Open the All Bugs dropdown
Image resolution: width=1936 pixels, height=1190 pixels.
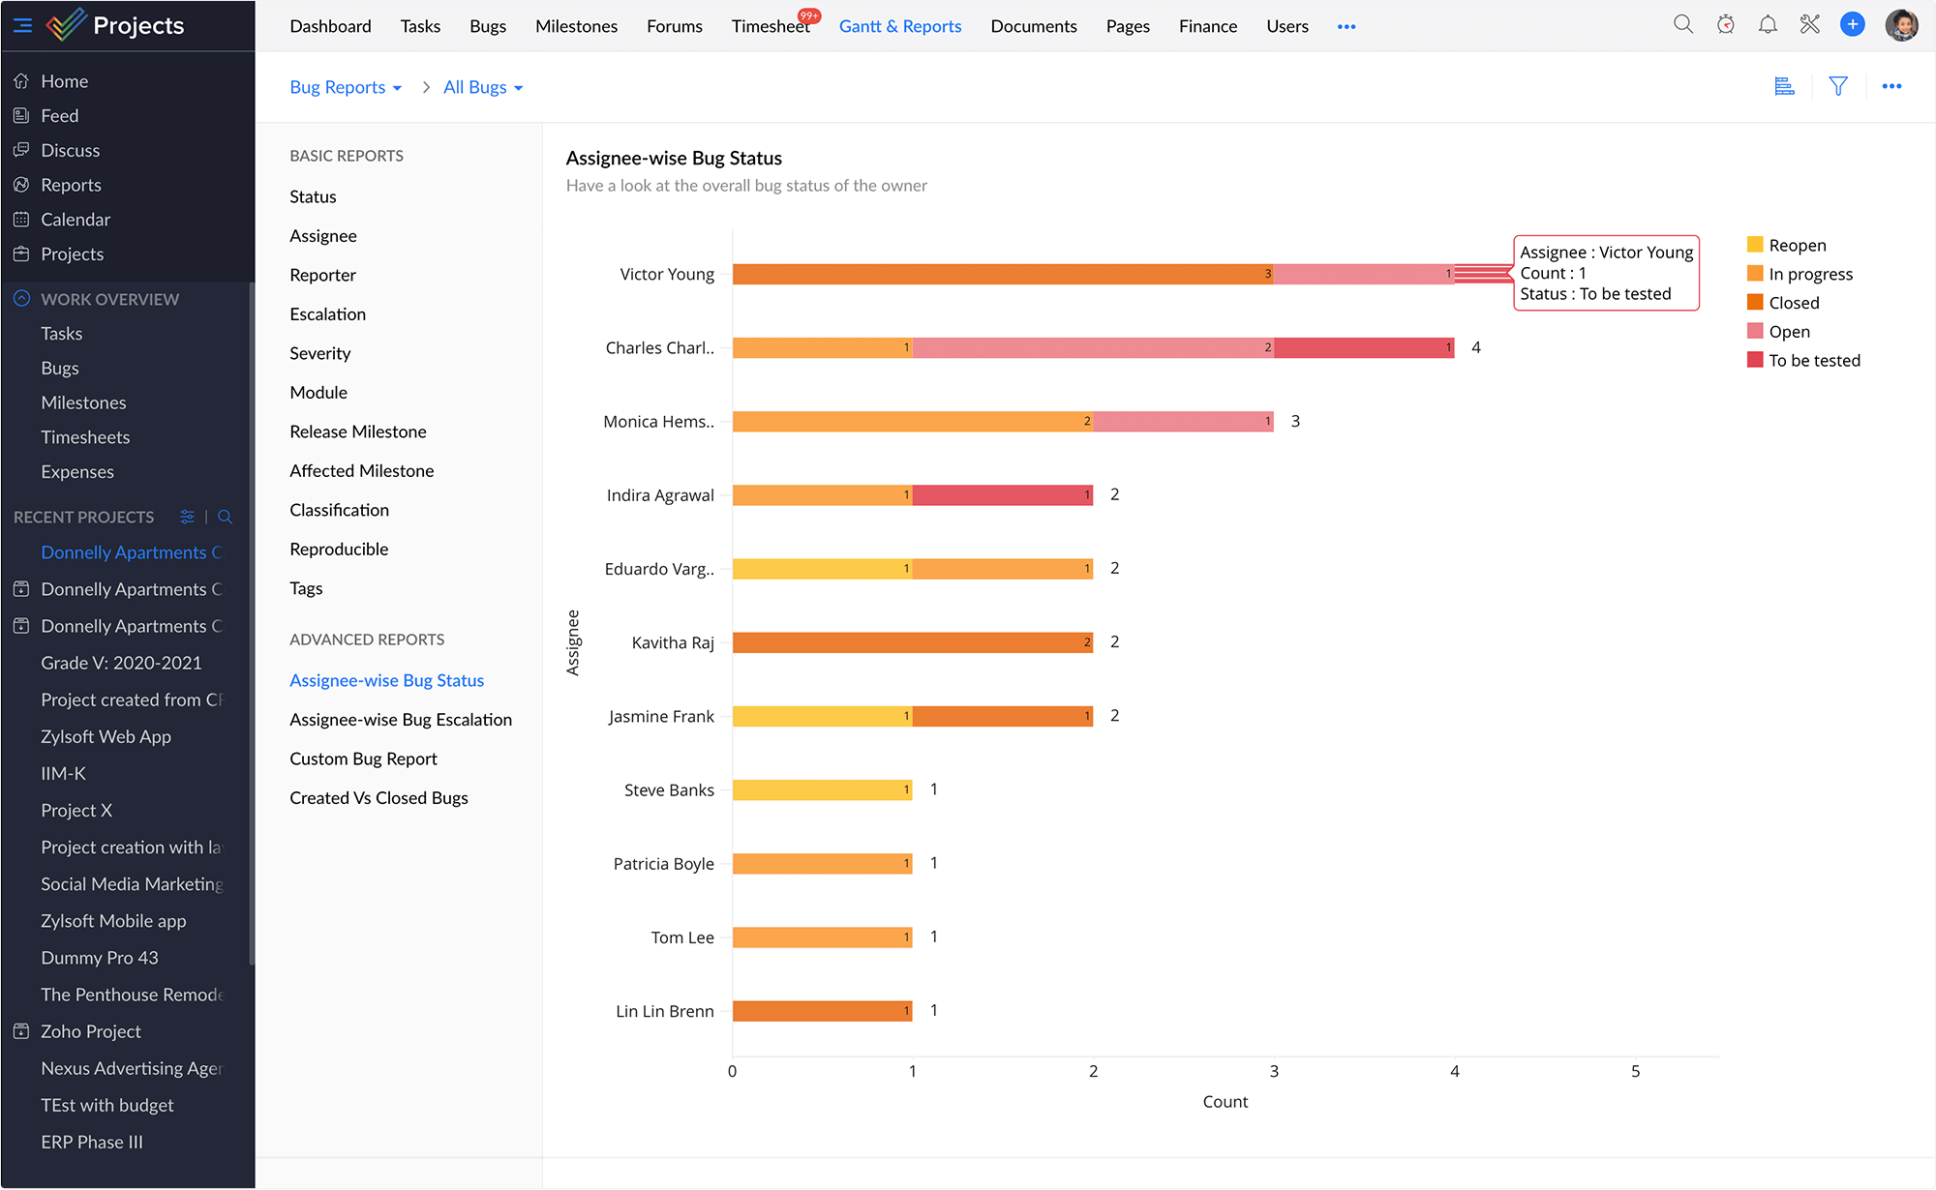483,87
